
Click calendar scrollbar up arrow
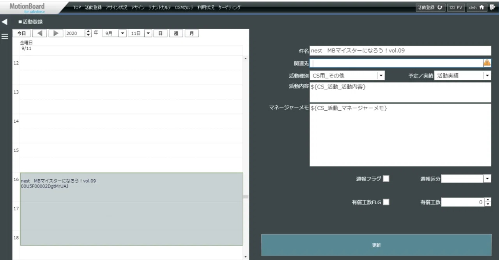[245, 59]
